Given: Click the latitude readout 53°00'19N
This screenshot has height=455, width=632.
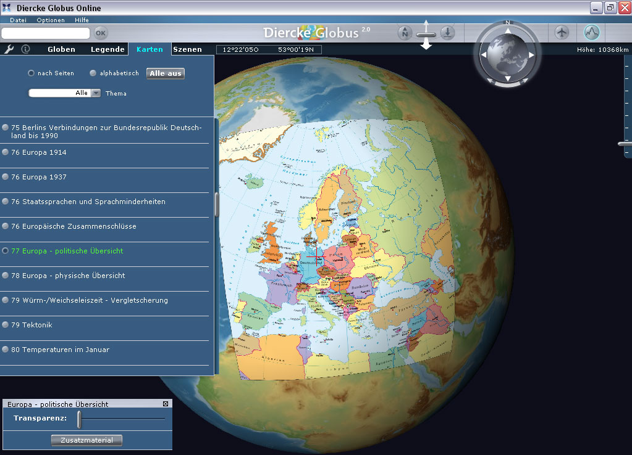Looking at the screenshot, I should (296, 49).
